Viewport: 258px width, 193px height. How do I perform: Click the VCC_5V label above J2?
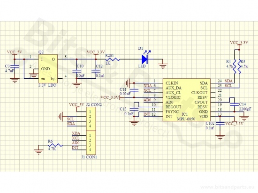point(76,104)
